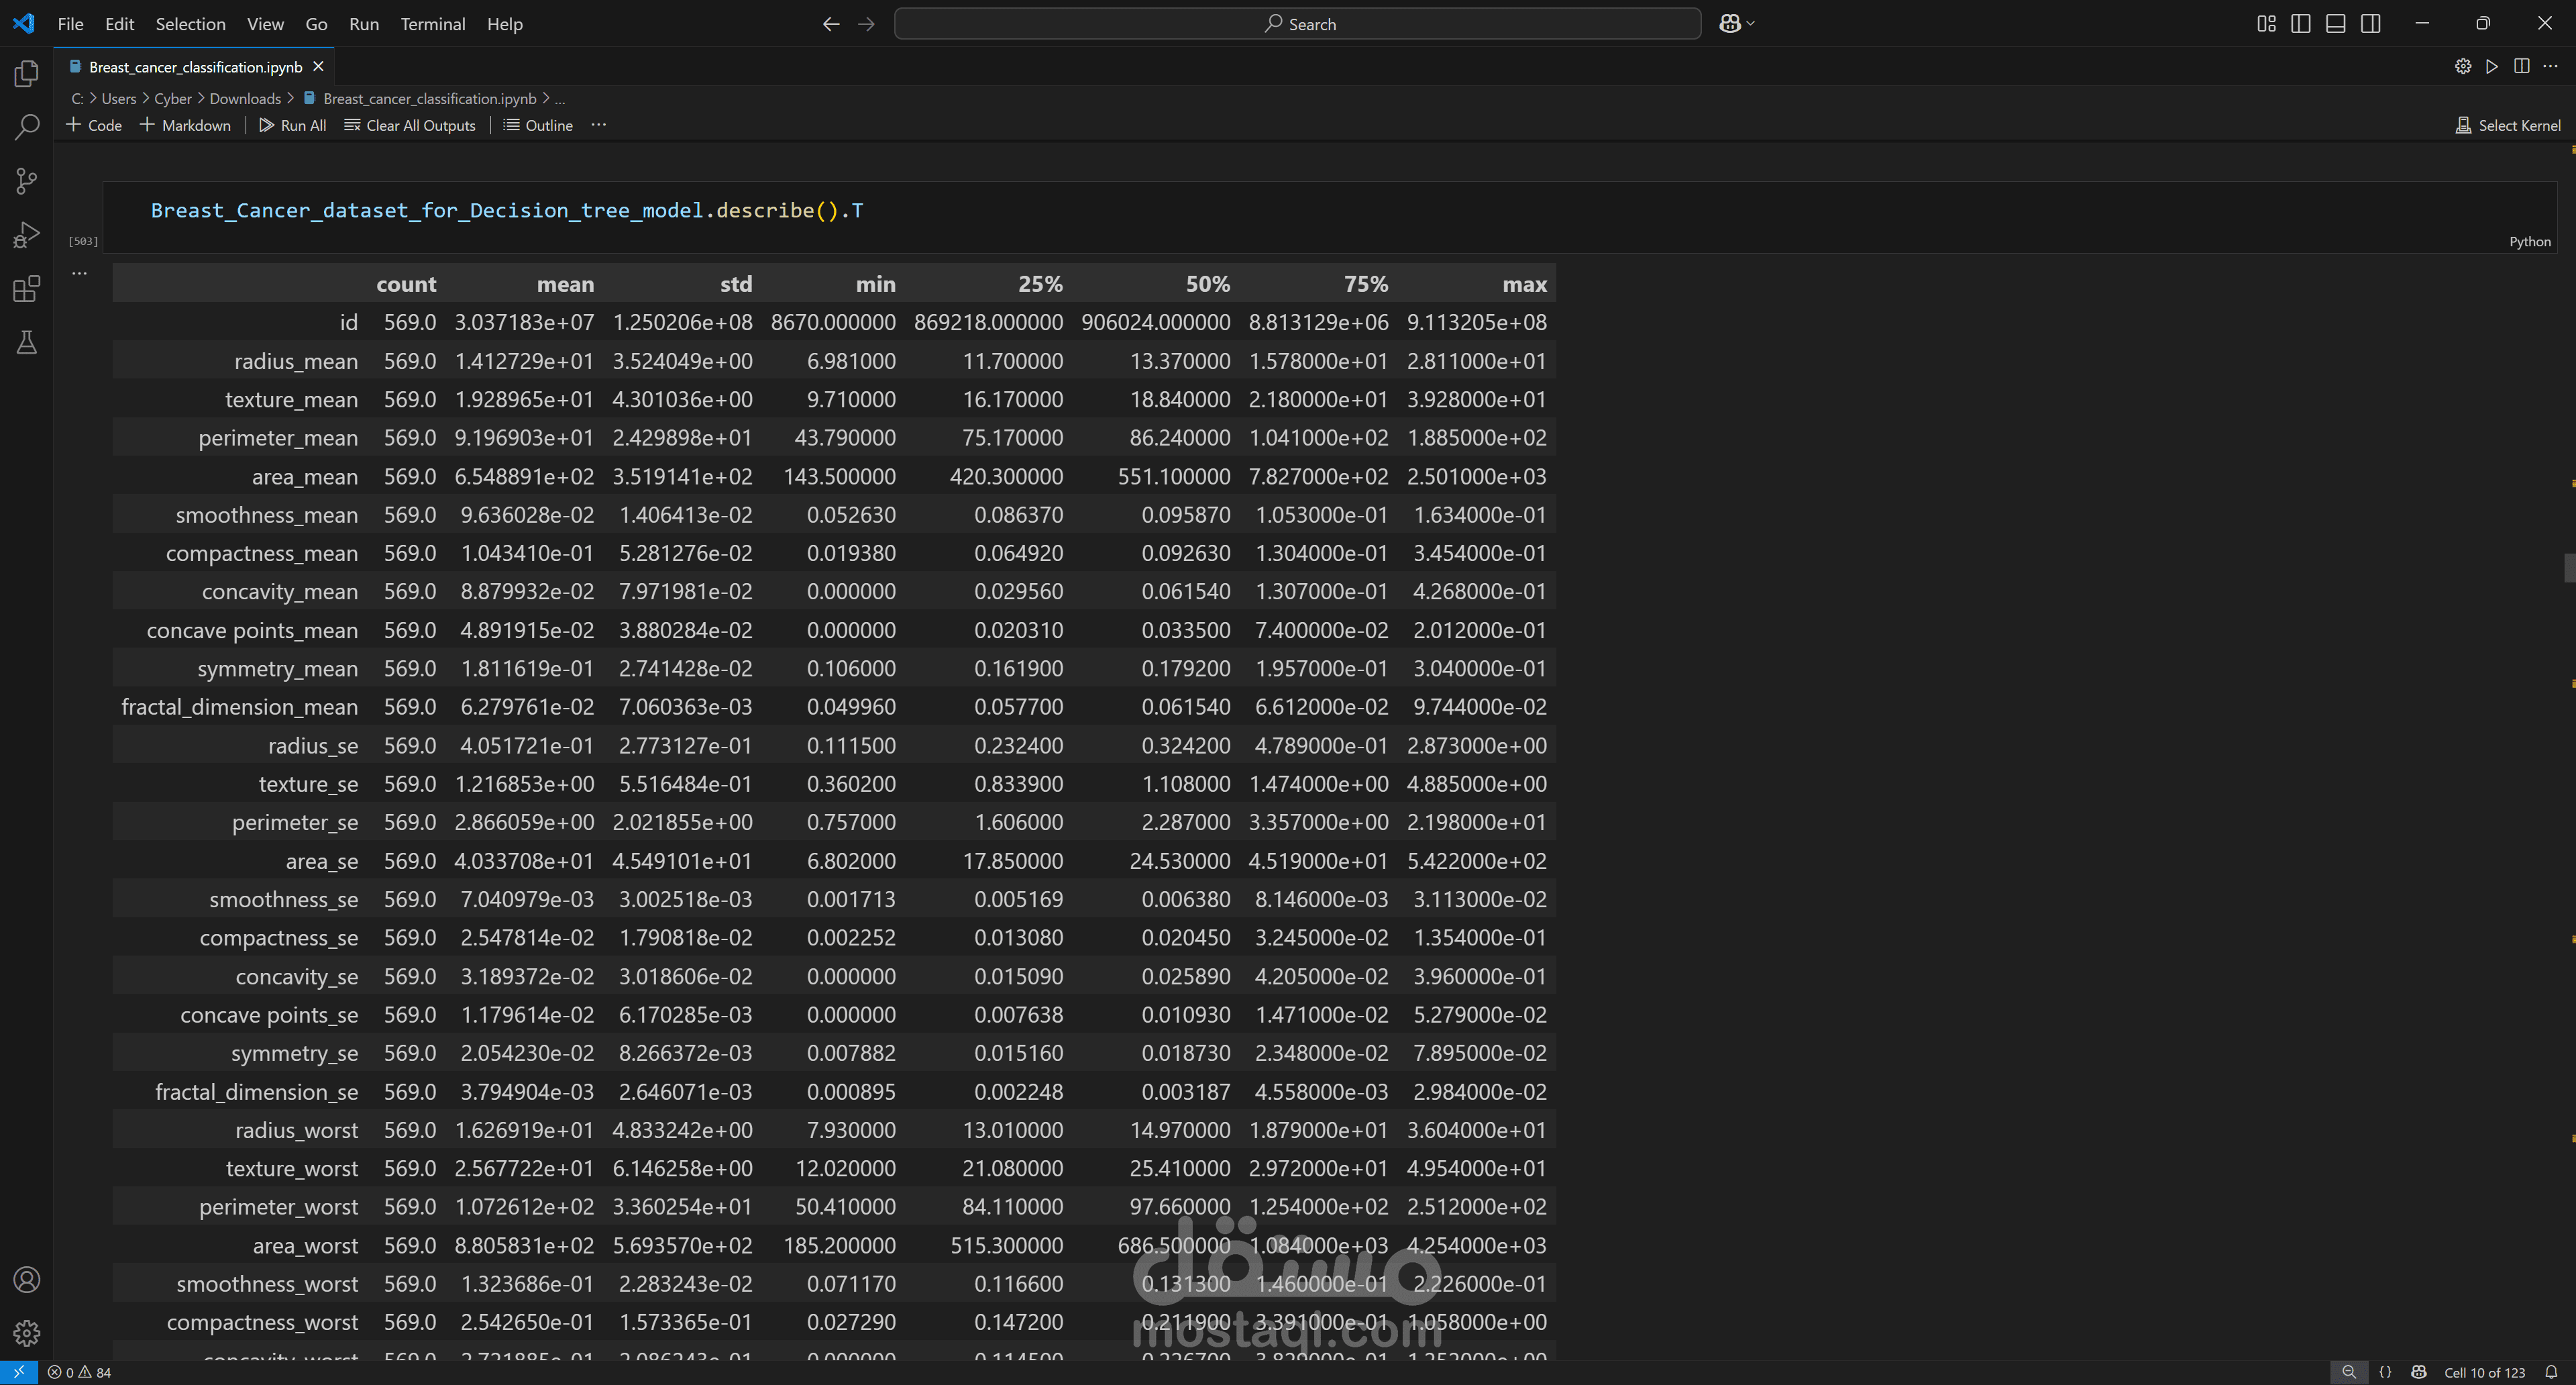The image size is (2576, 1385).
Task: Click the command center Search field
Action: point(1297,24)
